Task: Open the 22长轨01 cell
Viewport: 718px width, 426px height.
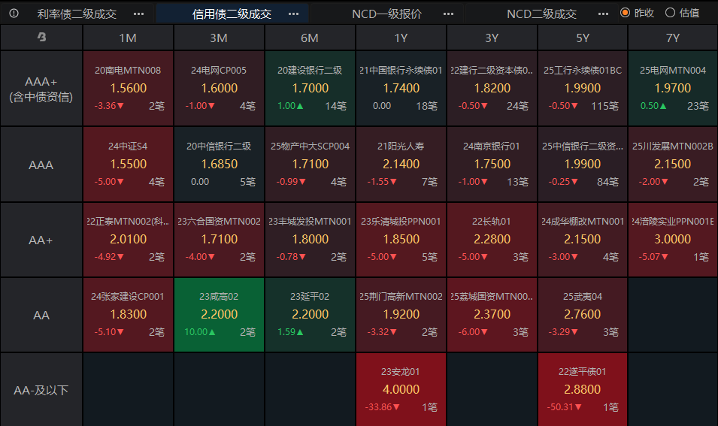Action: (x=492, y=240)
